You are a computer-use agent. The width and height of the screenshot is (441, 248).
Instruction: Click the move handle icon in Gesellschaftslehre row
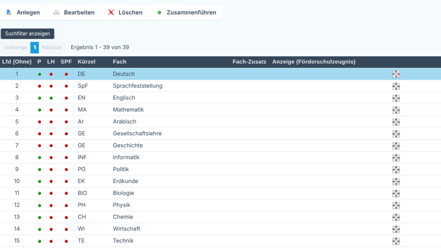pos(396,134)
